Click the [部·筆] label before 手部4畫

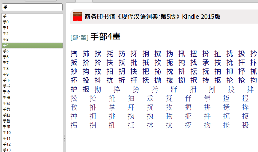pos(79,37)
